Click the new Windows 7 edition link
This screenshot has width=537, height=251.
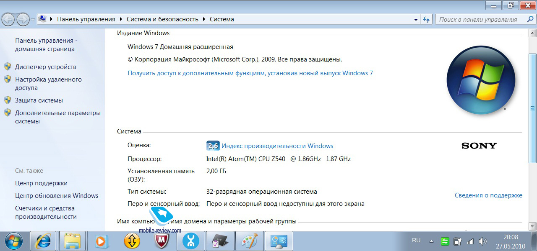[x=250, y=73]
